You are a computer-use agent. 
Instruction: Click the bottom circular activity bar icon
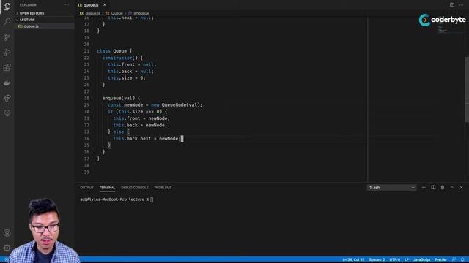(x=7, y=113)
